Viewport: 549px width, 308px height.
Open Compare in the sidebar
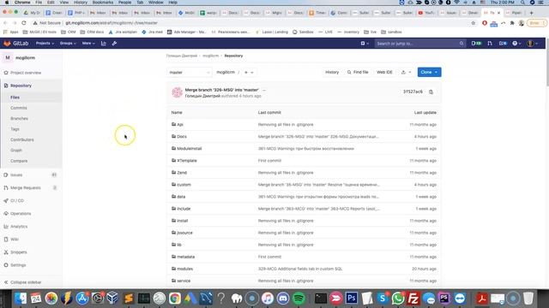pyautogui.click(x=19, y=161)
